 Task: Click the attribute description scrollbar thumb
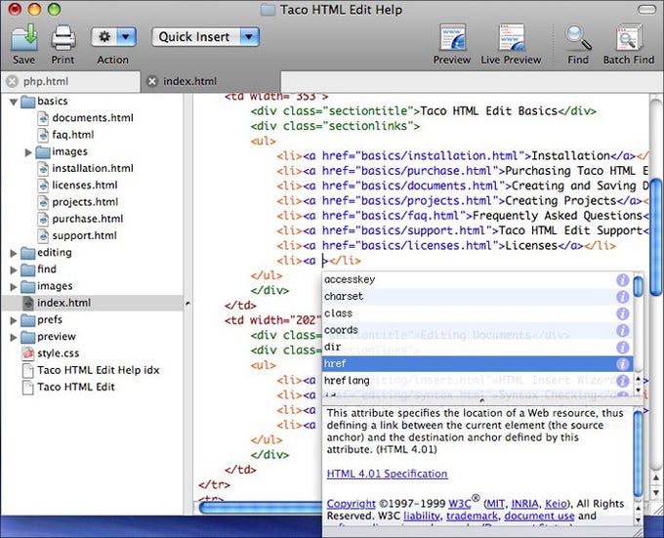638,454
